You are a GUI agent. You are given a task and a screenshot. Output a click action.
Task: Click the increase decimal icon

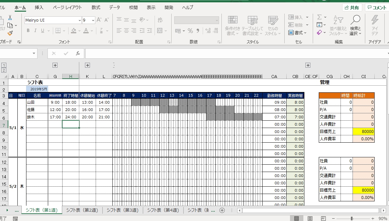[x=208, y=31]
